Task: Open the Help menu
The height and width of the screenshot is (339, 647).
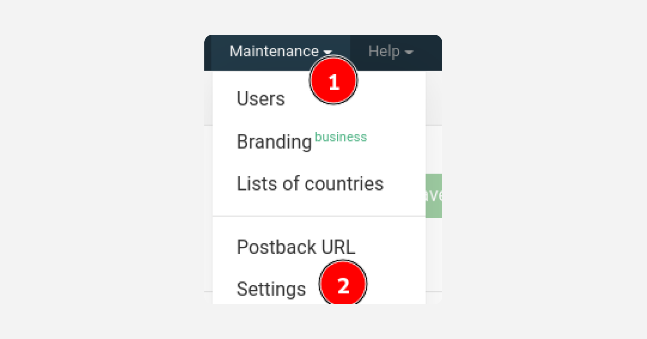Action: (390, 52)
